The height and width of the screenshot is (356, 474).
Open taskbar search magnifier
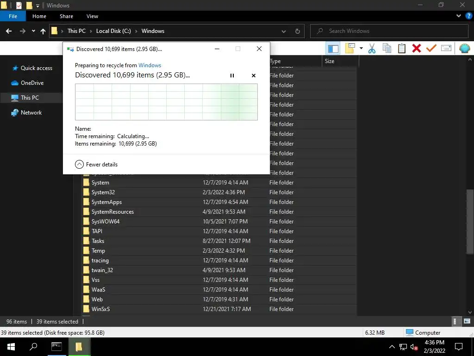click(33, 347)
